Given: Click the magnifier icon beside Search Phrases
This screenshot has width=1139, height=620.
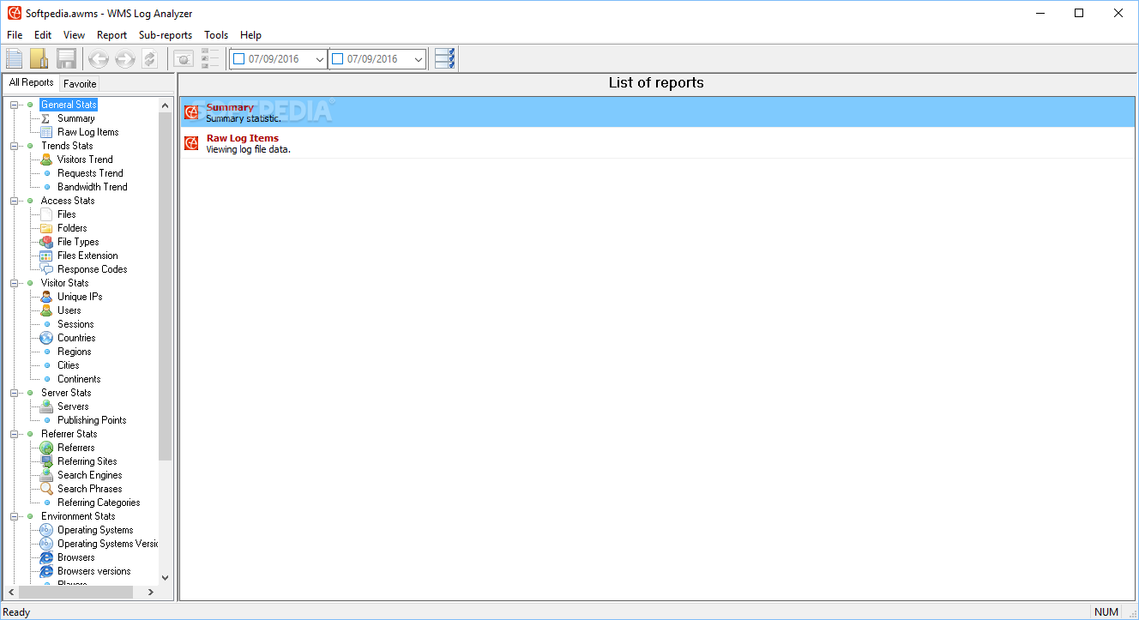Looking at the screenshot, I should tap(46, 489).
